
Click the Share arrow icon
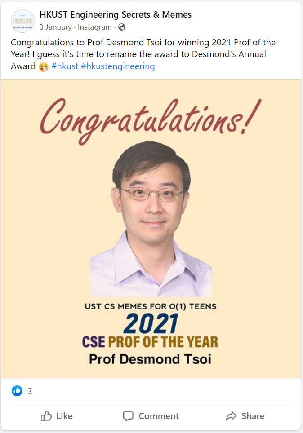(x=231, y=416)
